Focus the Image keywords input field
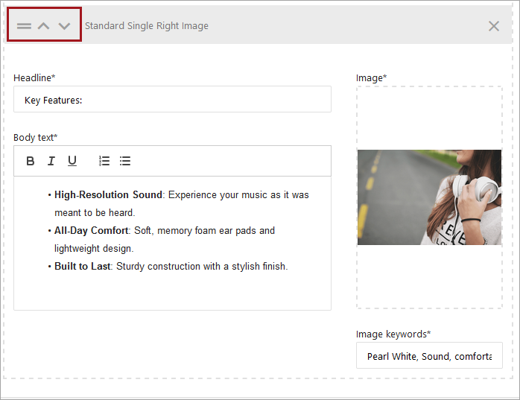The image size is (520, 400). (429, 356)
